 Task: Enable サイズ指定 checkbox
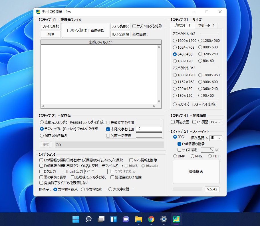coord(188,150)
